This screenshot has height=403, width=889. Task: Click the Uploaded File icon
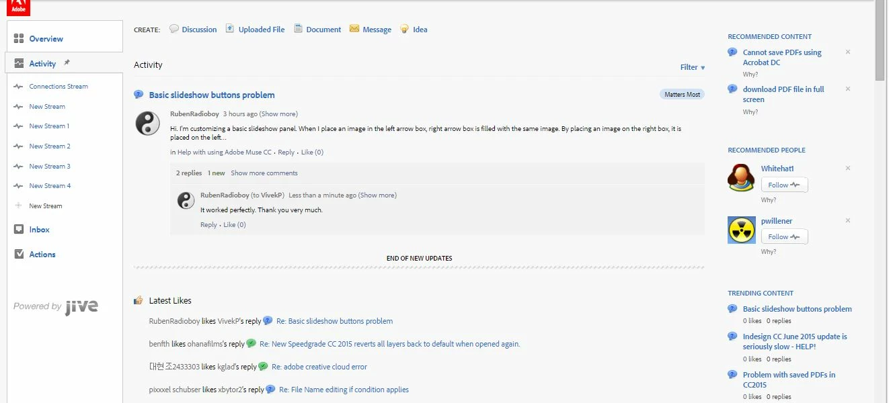pos(230,29)
